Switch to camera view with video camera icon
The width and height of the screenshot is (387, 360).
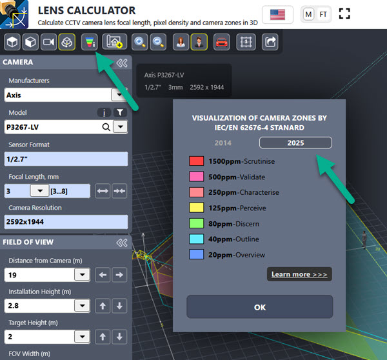[x=48, y=42]
